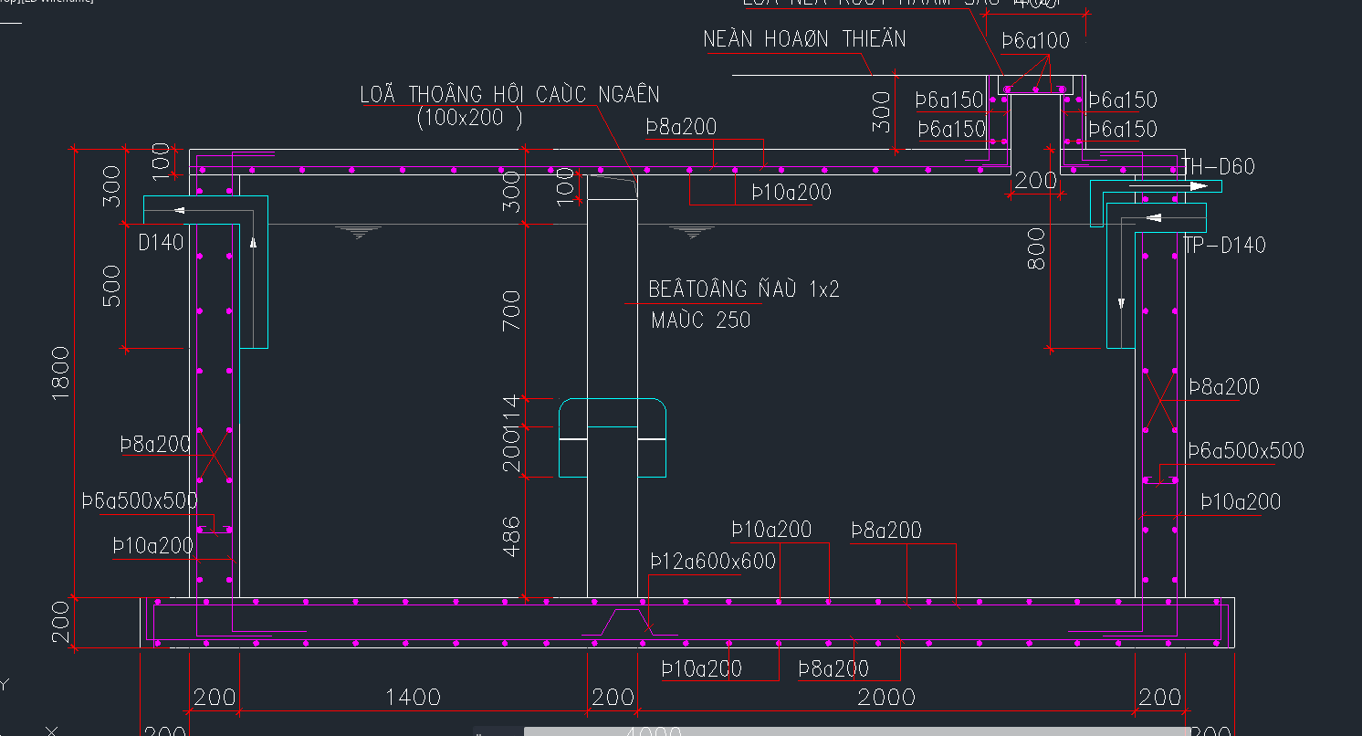This screenshot has width=1362, height=736.
Task: Select the vertical 500 dimension near D140 pipe
Action: [111, 286]
